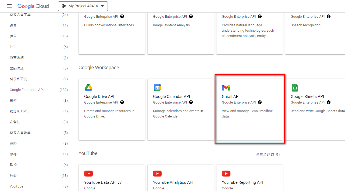The image size is (345, 191).
Task: Click the YouTube Reporting API play icon
Action: tap(226, 173)
